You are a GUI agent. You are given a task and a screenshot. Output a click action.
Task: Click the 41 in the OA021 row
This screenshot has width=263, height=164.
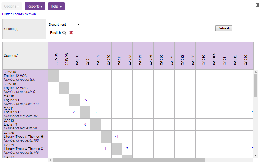(x=106, y=149)
